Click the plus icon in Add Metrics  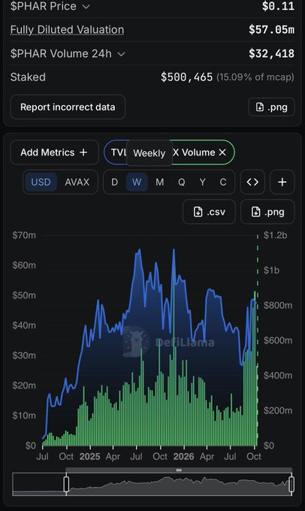point(83,153)
